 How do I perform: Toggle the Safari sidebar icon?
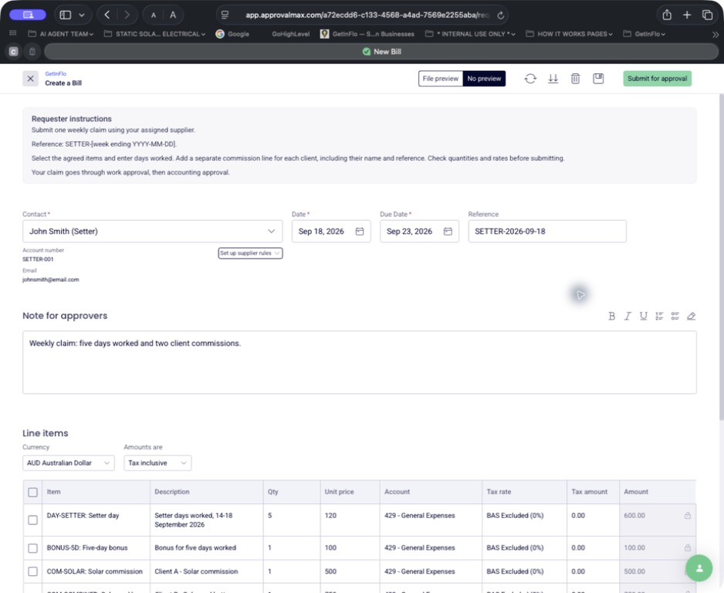point(66,15)
